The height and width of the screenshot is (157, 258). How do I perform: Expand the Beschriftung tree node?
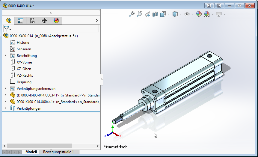click(x=5, y=55)
